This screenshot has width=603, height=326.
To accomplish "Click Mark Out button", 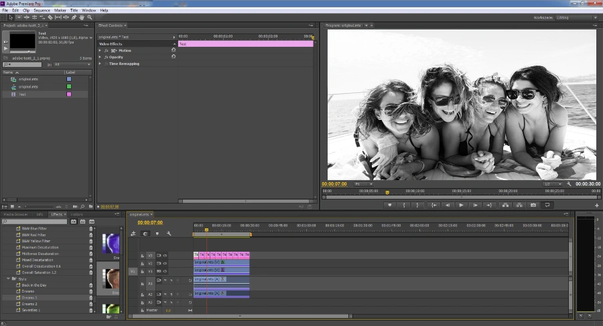I will click(x=417, y=206).
